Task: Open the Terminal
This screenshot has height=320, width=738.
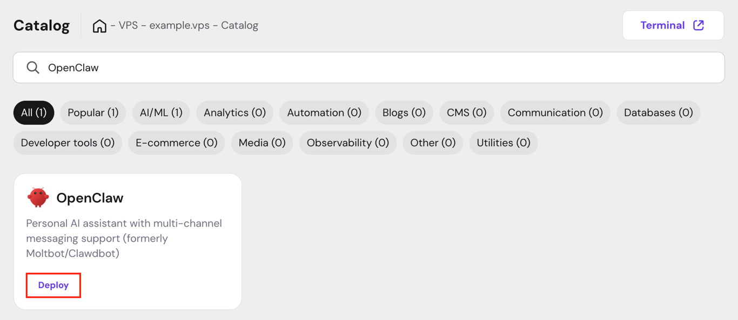Action: 663,25
